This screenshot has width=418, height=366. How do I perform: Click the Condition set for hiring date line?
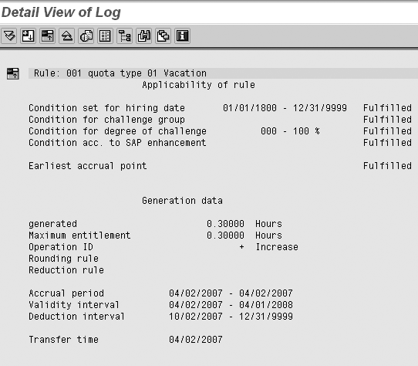pyautogui.click(x=220, y=108)
